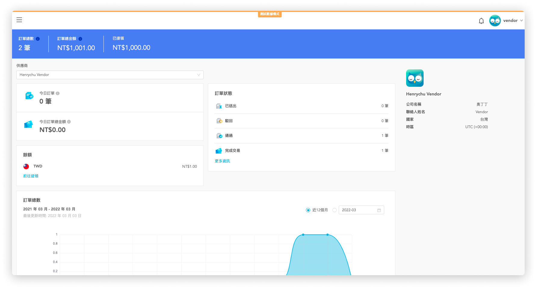This screenshot has height=289, width=537.
Task: Select the month radio button beside 2022-03
Action: [x=335, y=210]
